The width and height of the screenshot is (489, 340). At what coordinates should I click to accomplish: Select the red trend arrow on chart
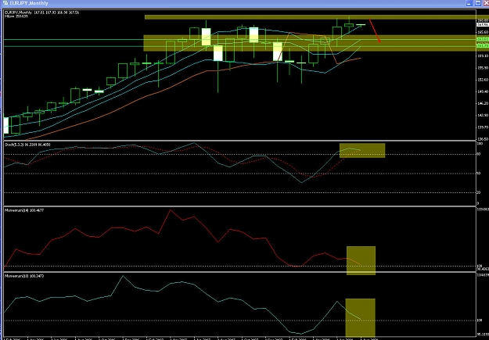(375, 30)
